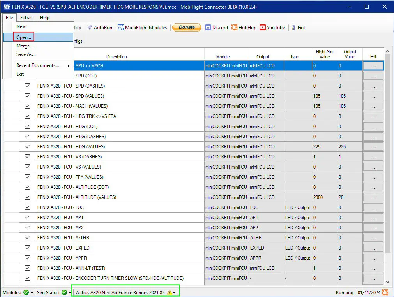Click the Exit door icon in the toolbar
The width and height of the screenshot is (394, 297).
[293, 27]
